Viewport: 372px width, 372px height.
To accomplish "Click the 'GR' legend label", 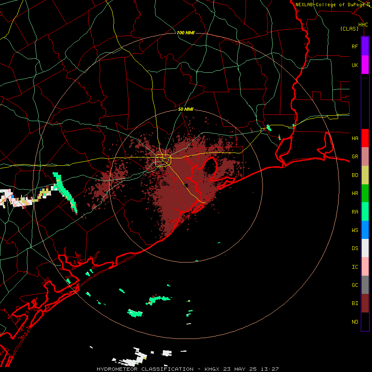I will 355,157.
